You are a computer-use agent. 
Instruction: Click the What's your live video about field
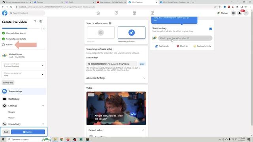pos(185,38)
